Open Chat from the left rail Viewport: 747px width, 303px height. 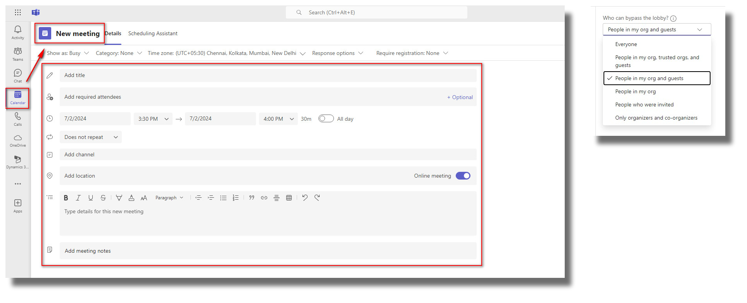pos(18,76)
